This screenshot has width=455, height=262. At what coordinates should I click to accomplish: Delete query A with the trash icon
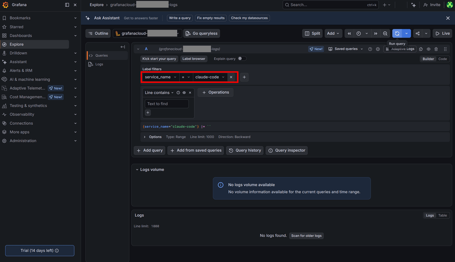(x=436, y=49)
